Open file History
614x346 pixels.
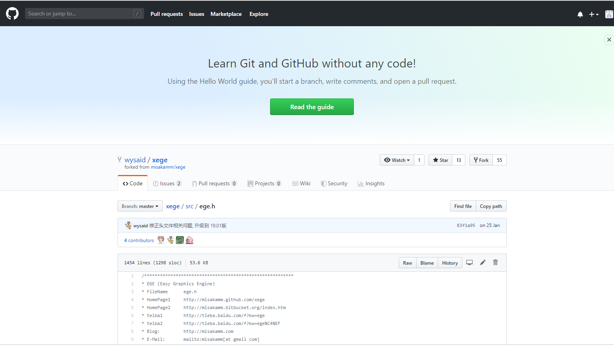tap(450, 263)
